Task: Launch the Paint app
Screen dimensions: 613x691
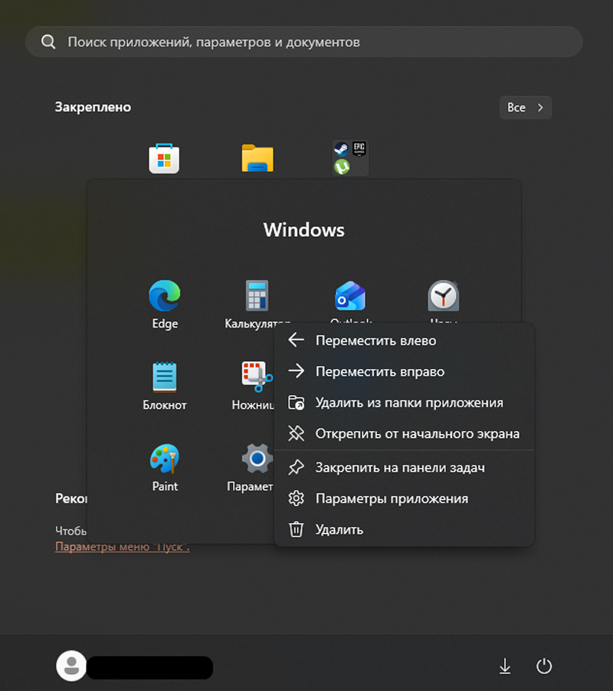Action: [x=165, y=459]
